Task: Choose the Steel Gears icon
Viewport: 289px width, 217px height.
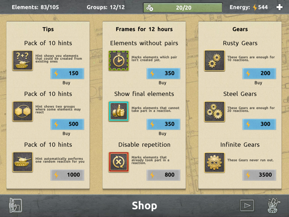Action: (214, 112)
